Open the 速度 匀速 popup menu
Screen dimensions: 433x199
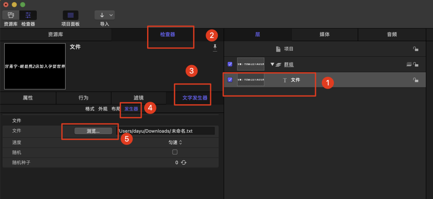pos(175,142)
